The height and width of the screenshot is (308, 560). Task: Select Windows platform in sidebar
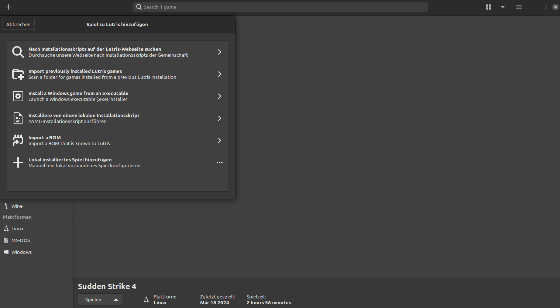37,252
